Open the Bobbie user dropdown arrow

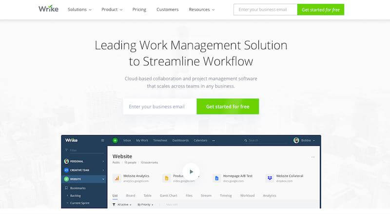(x=314, y=140)
